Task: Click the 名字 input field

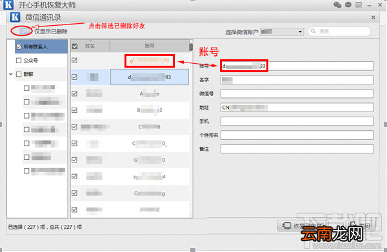Action: pyautogui.click(x=297, y=80)
